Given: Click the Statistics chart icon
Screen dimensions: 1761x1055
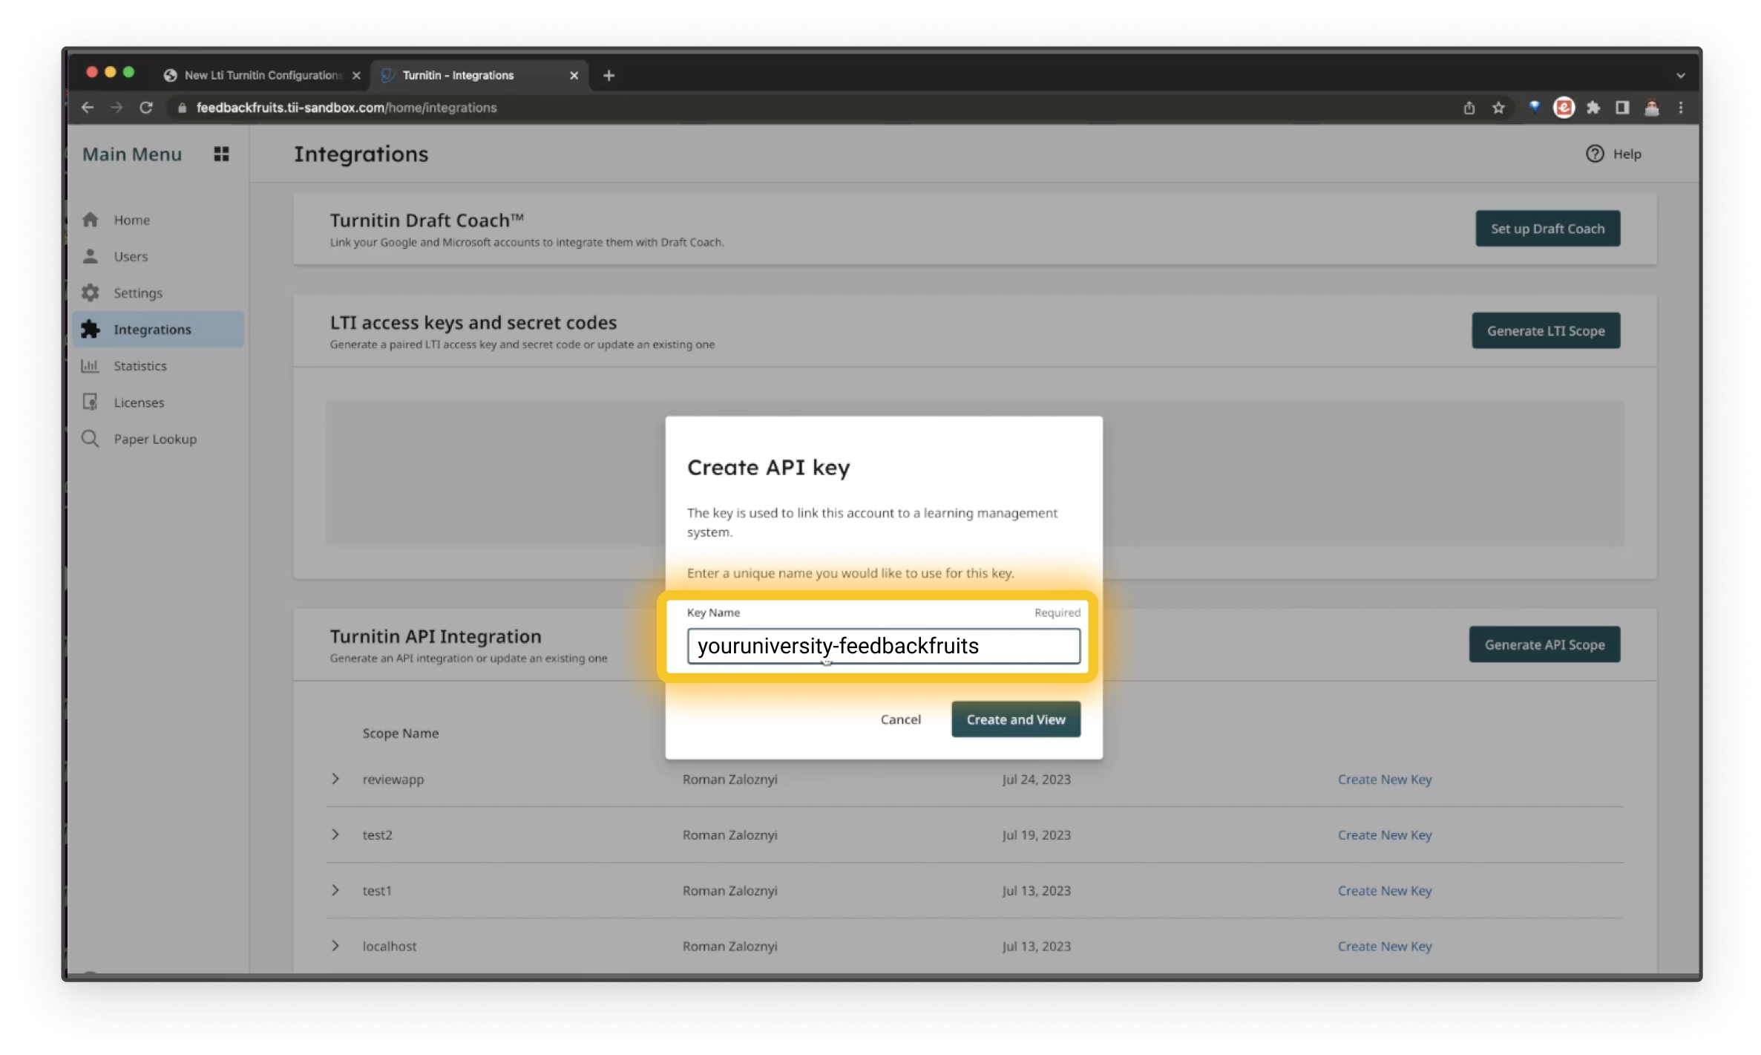Looking at the screenshot, I should click(91, 365).
